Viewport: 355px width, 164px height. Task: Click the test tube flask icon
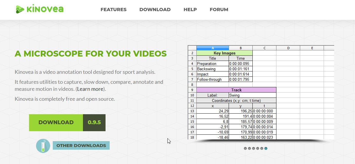pos(43,146)
